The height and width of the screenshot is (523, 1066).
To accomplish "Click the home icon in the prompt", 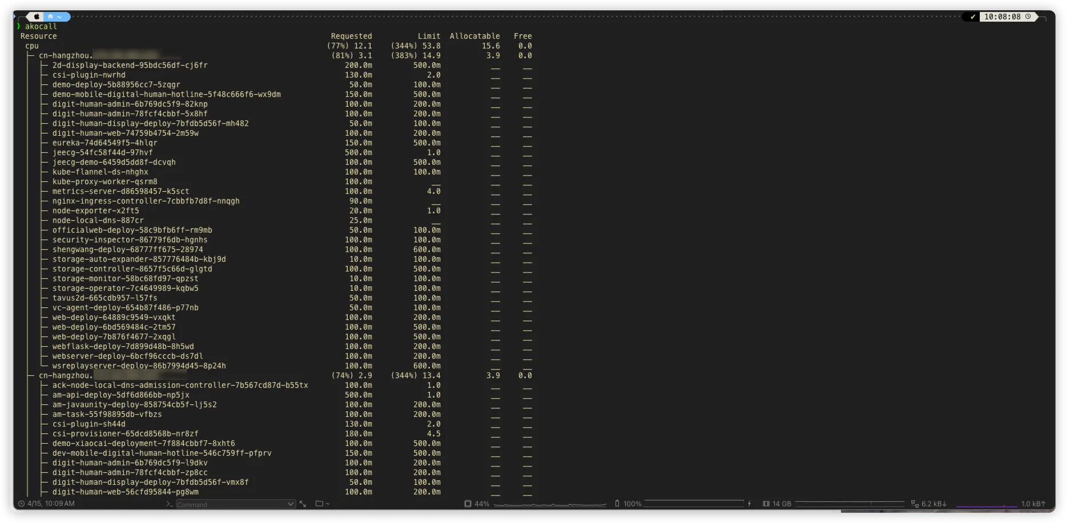I will [x=50, y=17].
